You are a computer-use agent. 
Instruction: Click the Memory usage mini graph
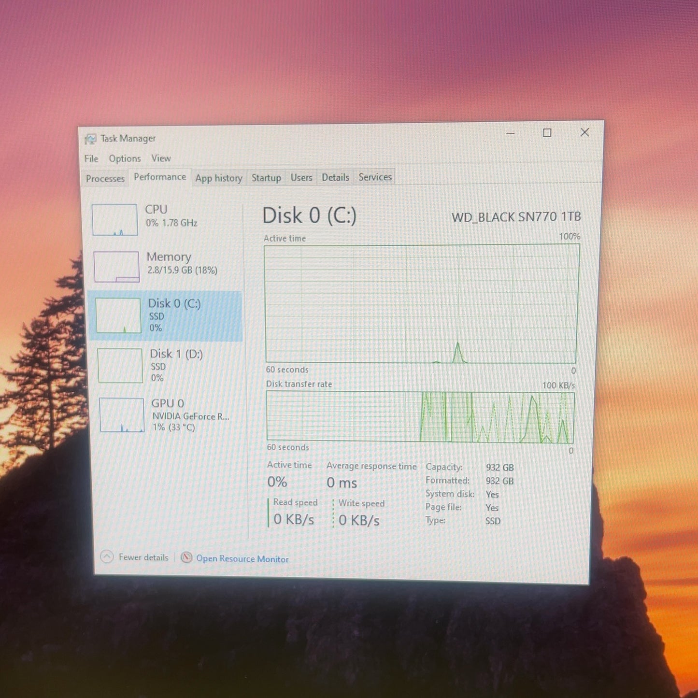pos(116,267)
